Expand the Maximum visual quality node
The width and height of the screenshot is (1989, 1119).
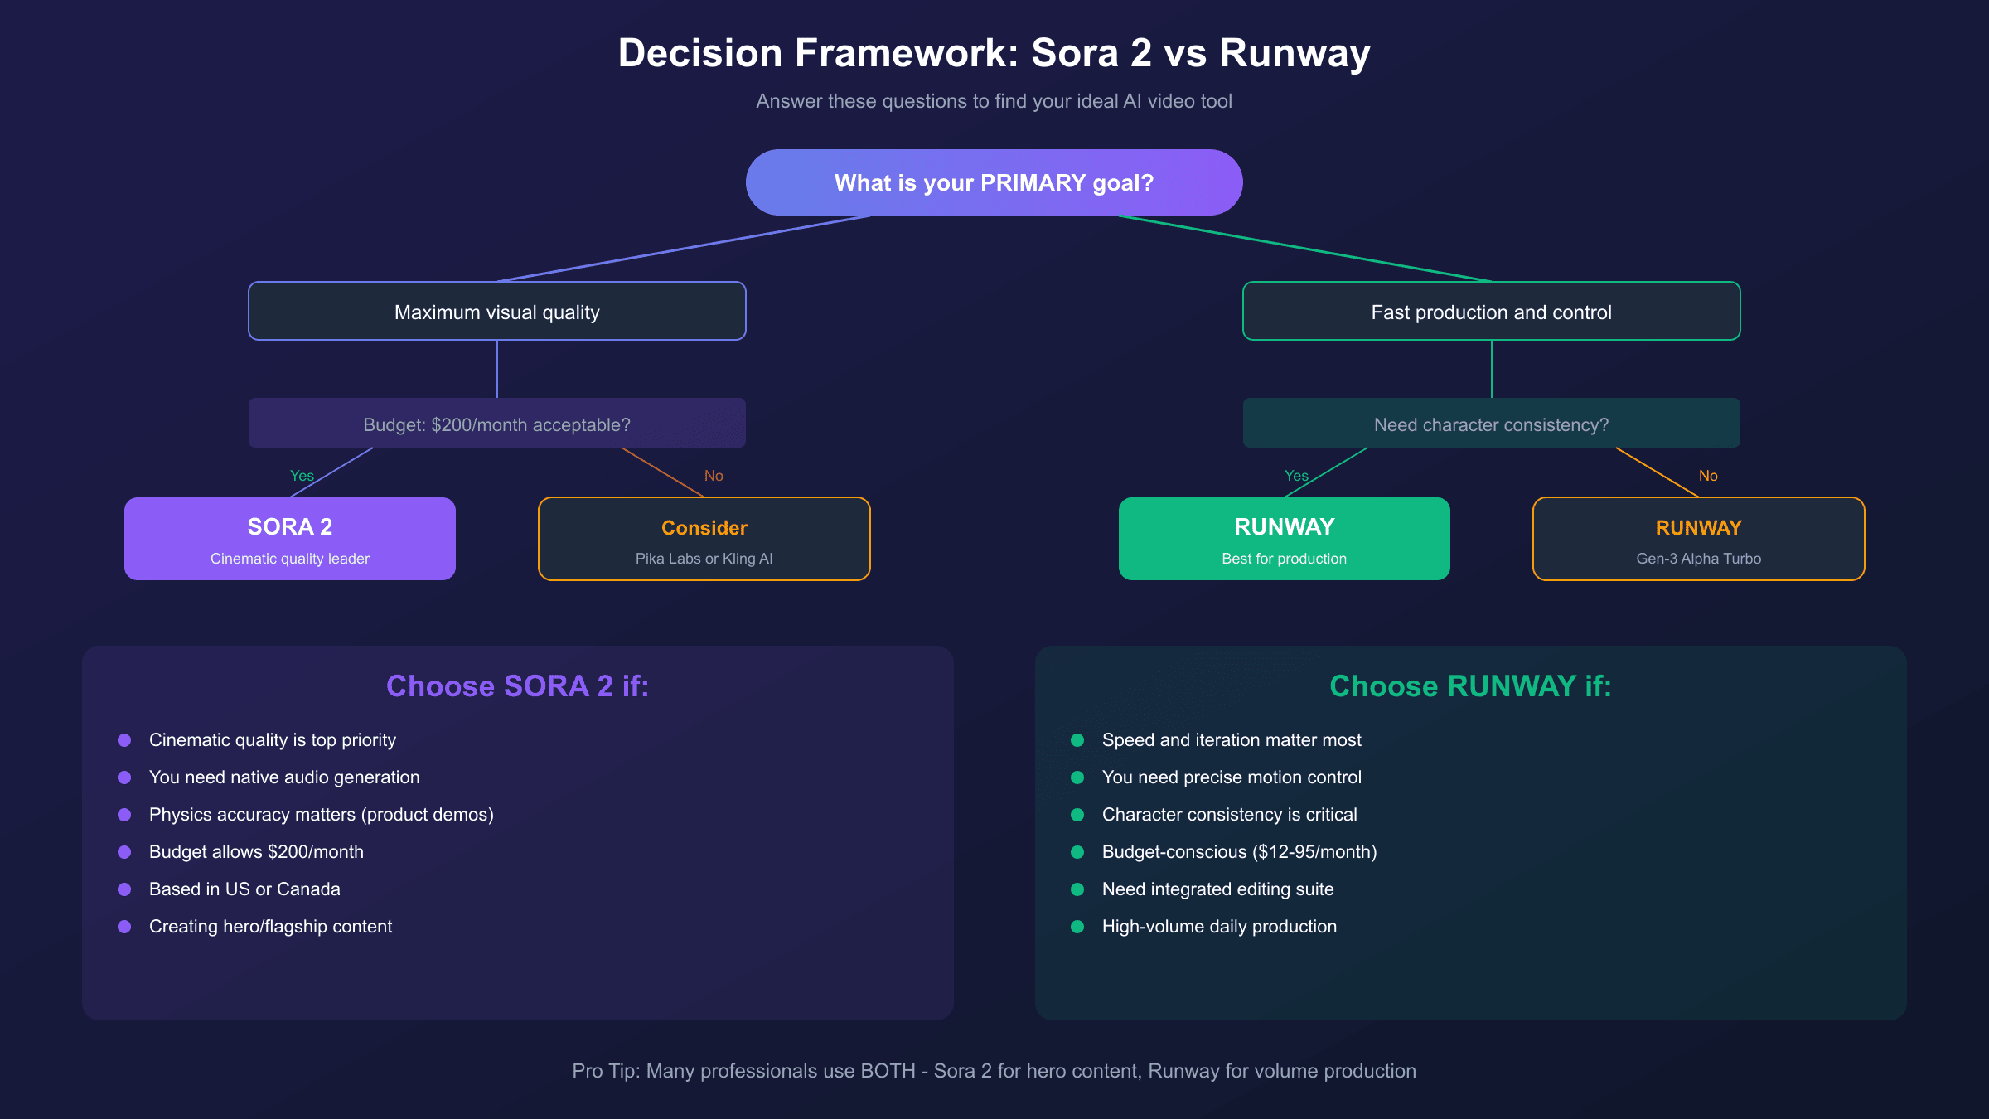(496, 312)
